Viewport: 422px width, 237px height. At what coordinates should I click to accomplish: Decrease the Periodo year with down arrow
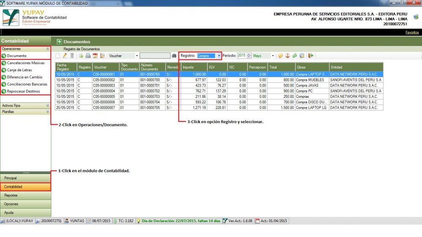tap(249, 57)
